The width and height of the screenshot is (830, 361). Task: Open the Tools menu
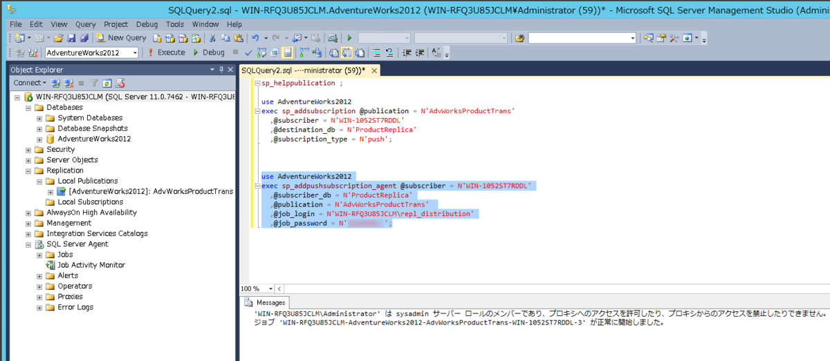point(175,24)
